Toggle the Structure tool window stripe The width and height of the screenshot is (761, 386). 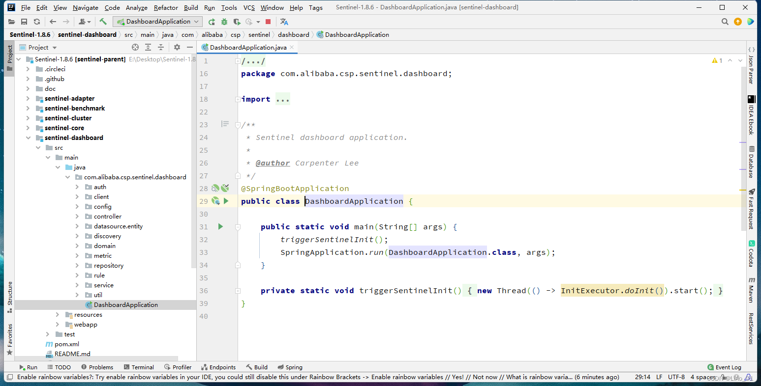coord(9,298)
